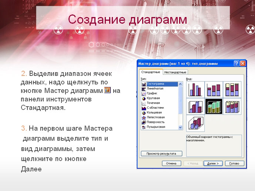
Task: Click the chart type list up arrow
Action: pyautogui.click(x=180, y=84)
